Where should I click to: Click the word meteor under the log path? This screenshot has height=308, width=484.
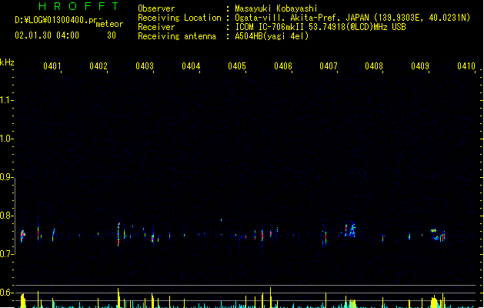pyautogui.click(x=109, y=24)
